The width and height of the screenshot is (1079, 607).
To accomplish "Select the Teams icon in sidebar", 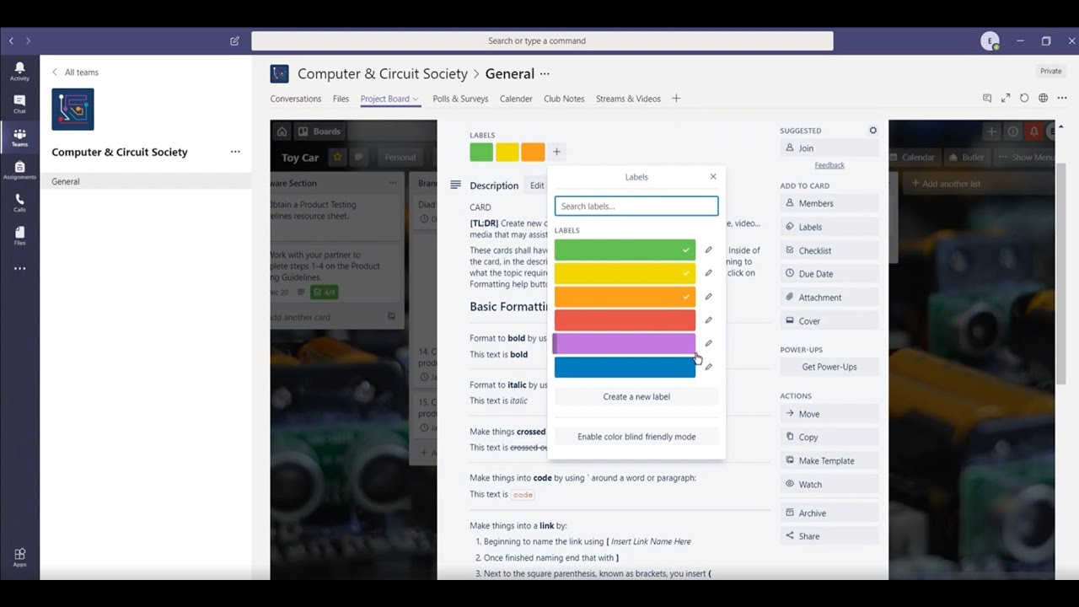I will pos(19,137).
